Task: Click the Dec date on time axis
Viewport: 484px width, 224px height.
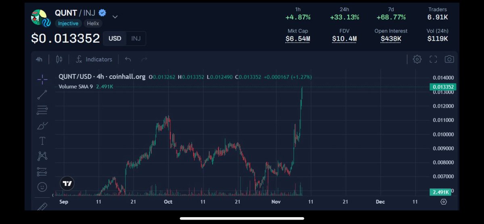Action: click(x=380, y=201)
